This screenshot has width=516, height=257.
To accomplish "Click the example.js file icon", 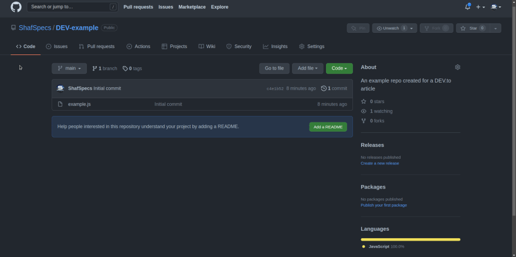I will pyautogui.click(x=60, y=104).
